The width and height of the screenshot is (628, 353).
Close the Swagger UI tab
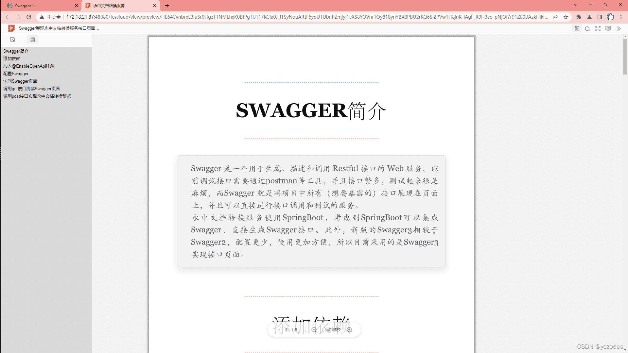tap(77, 6)
